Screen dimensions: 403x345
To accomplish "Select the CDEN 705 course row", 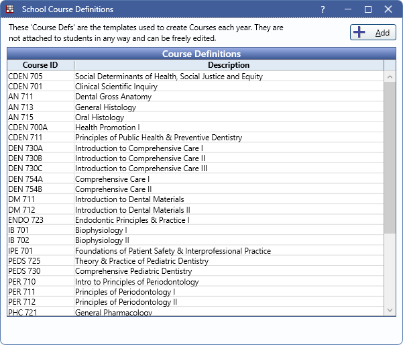I will [40, 77].
